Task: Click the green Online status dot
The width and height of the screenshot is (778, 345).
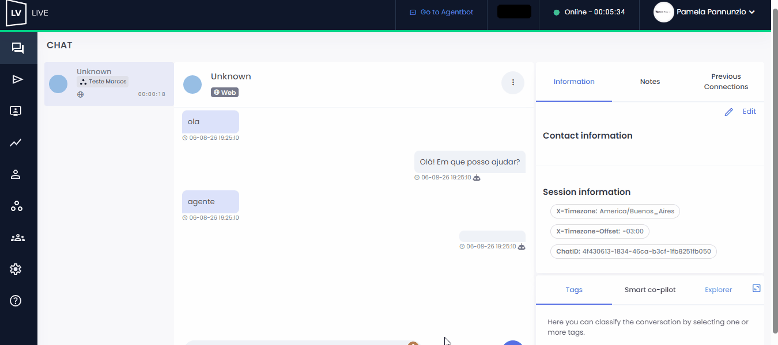Action: tap(556, 13)
